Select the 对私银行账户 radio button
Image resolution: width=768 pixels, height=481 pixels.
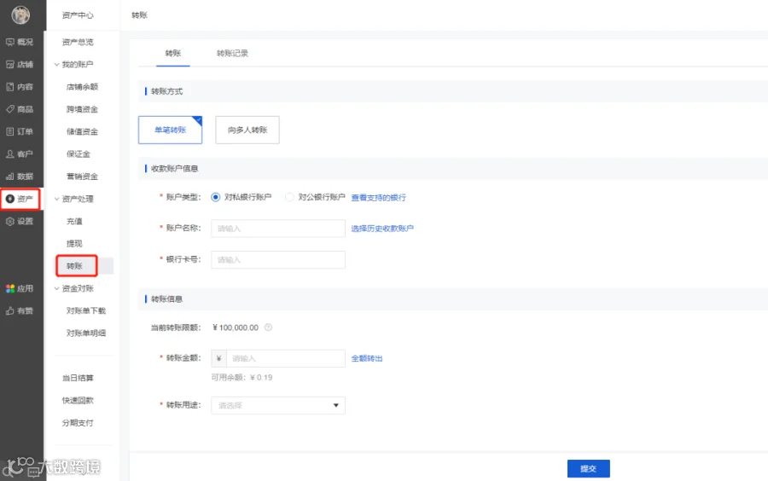(x=216, y=197)
